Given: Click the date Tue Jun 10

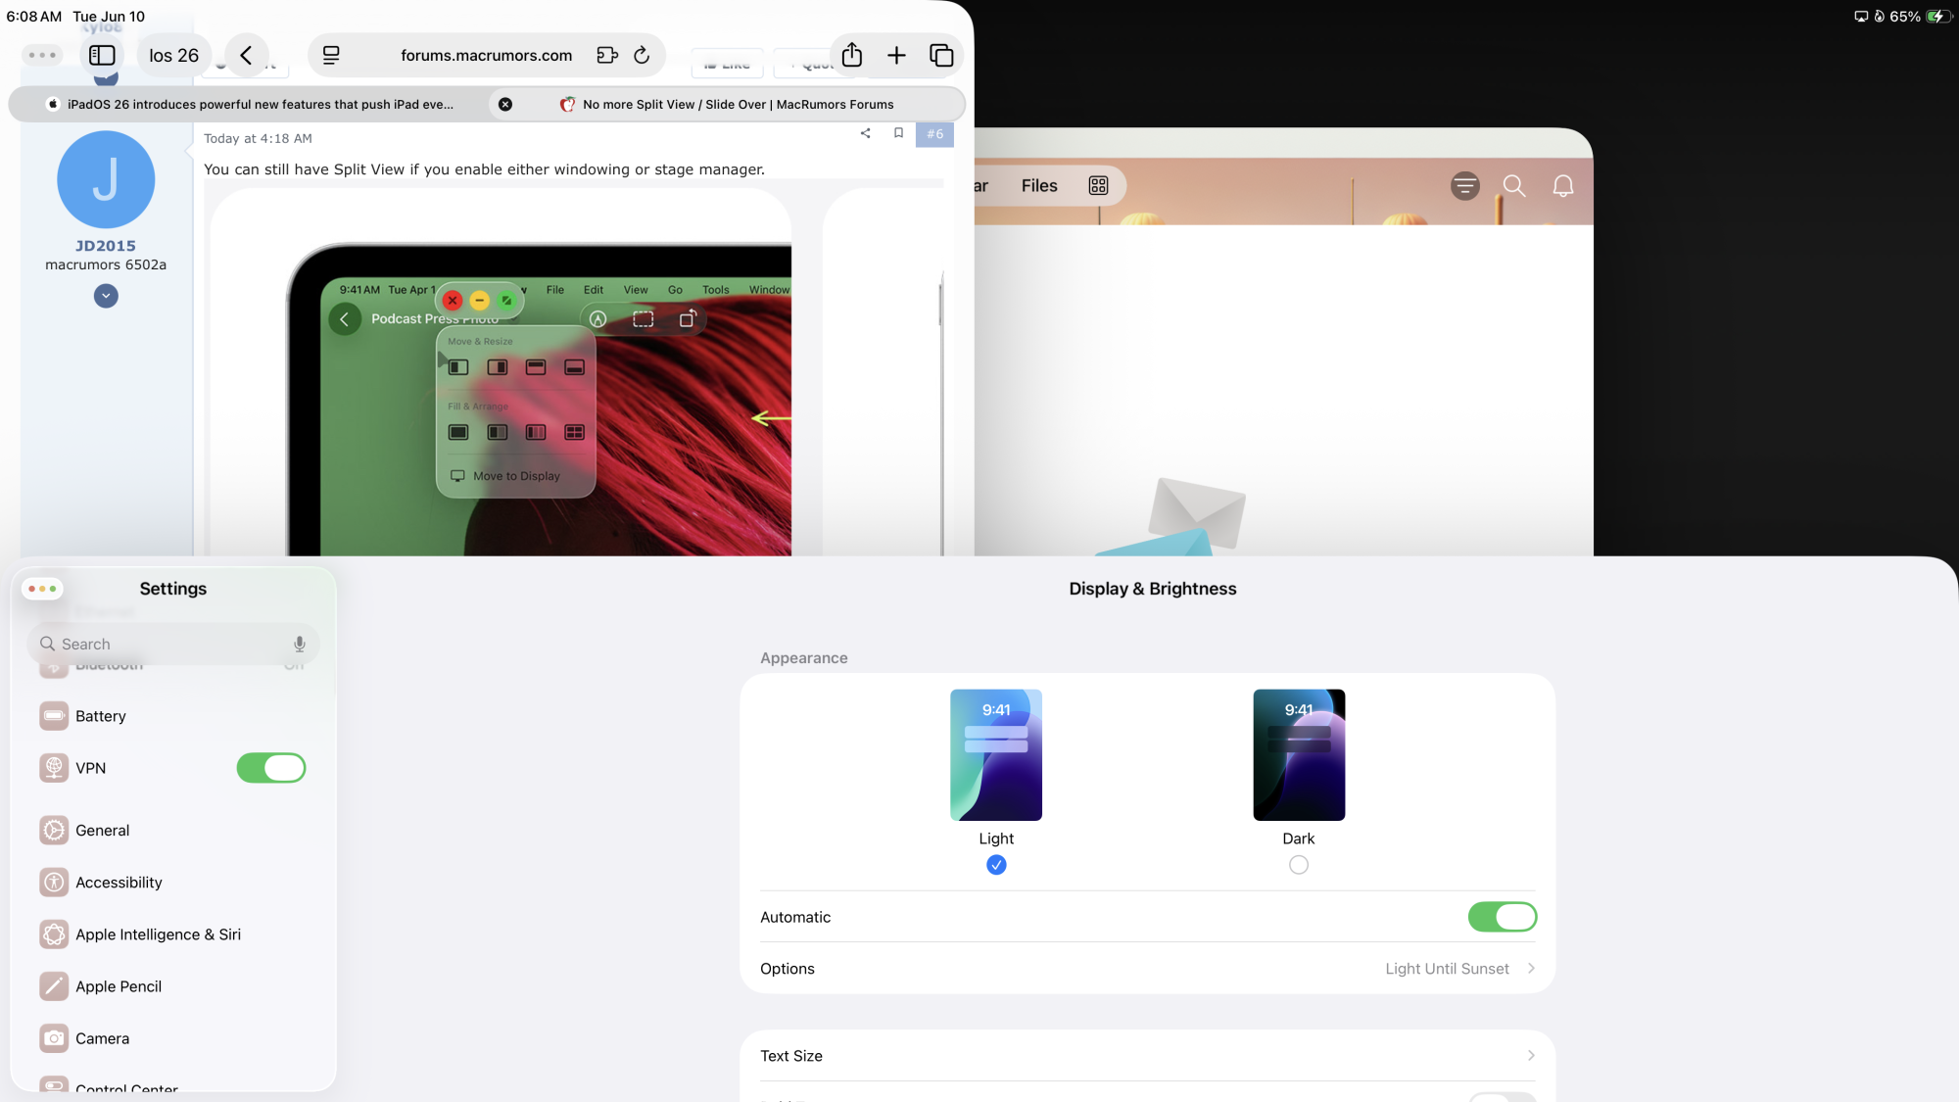Looking at the screenshot, I should 109,17.
